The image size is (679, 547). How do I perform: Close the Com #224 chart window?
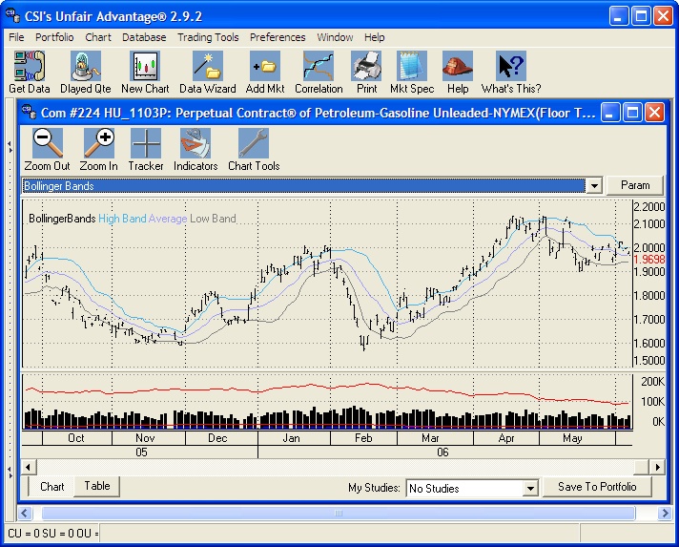655,113
